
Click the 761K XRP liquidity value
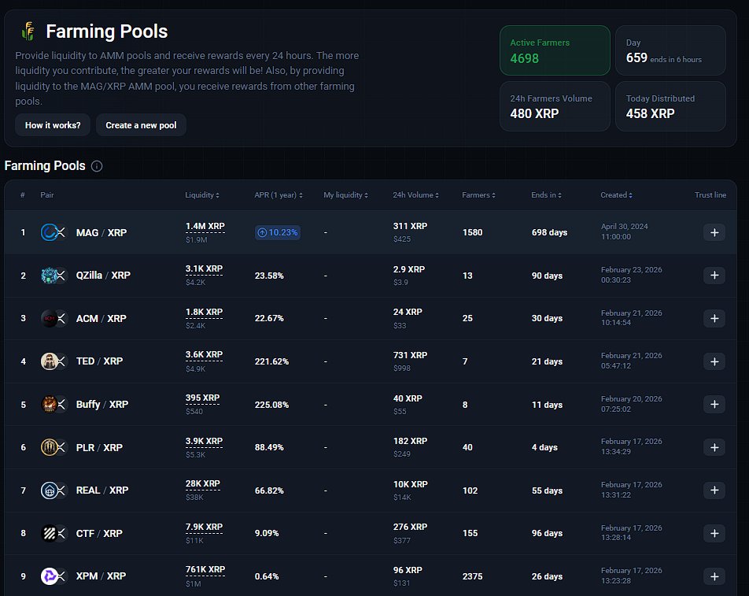pyautogui.click(x=205, y=569)
